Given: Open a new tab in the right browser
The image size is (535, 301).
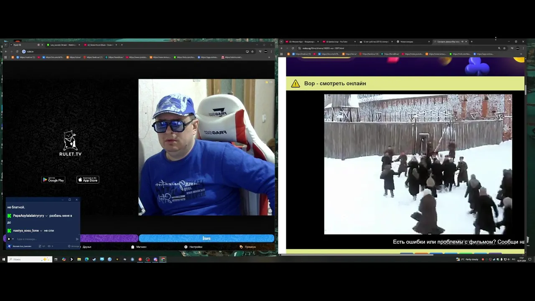Looking at the screenshot, I should [471, 42].
